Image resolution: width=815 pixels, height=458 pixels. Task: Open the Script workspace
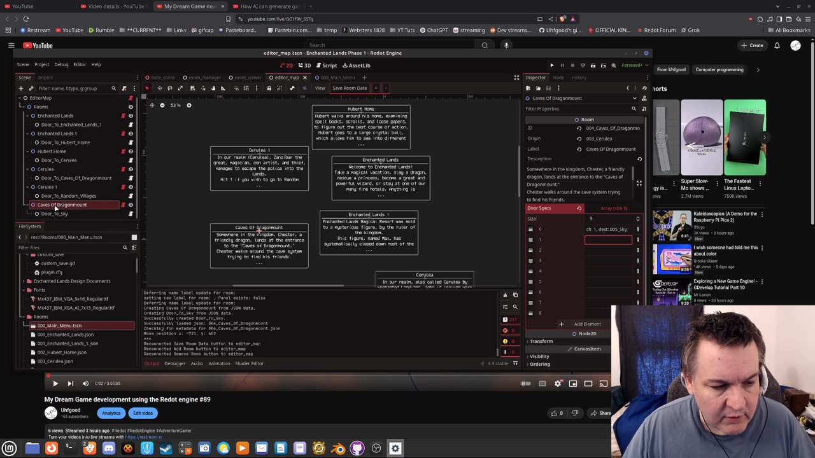pos(326,65)
